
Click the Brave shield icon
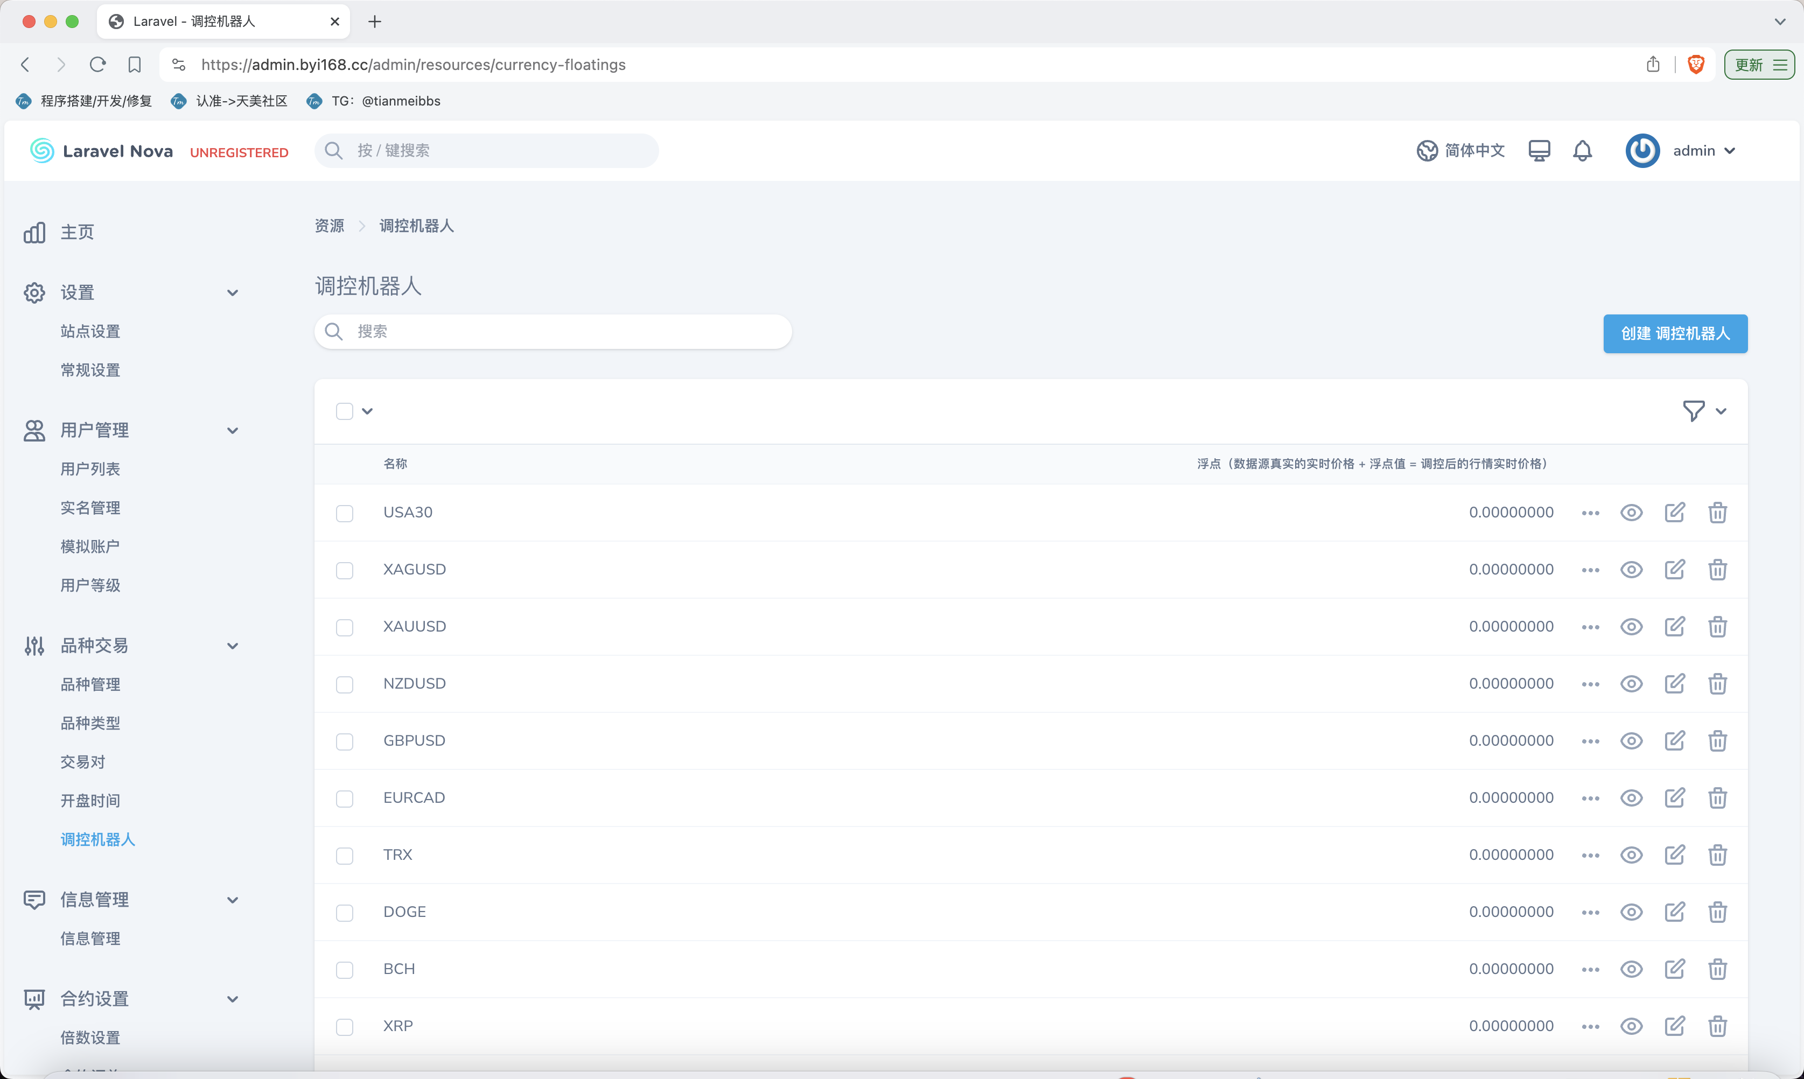coord(1696,65)
